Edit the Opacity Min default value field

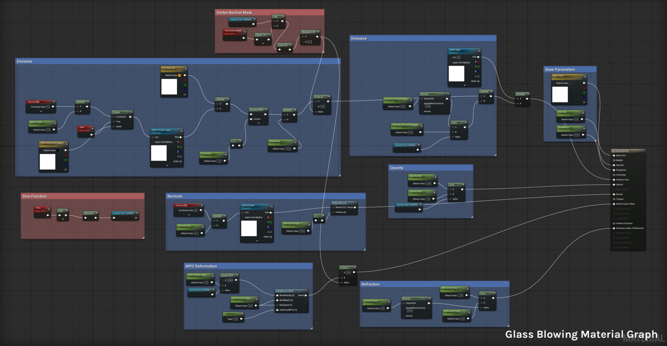[428, 183]
